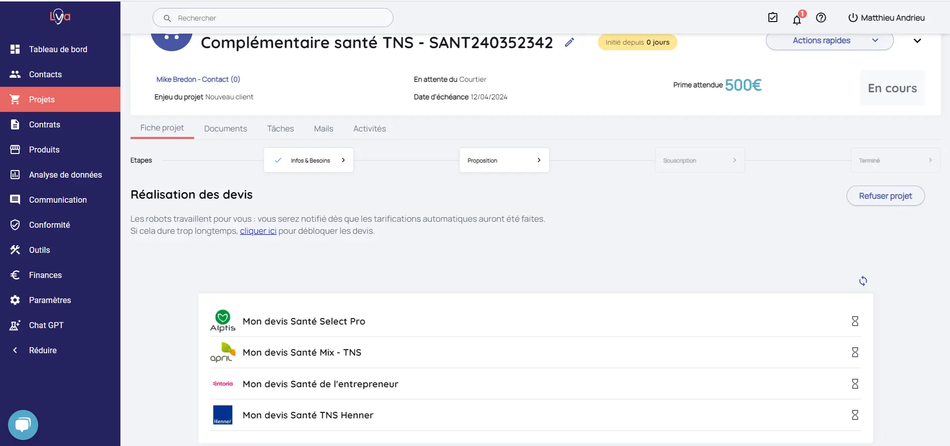Open Communication menu item

click(x=60, y=200)
